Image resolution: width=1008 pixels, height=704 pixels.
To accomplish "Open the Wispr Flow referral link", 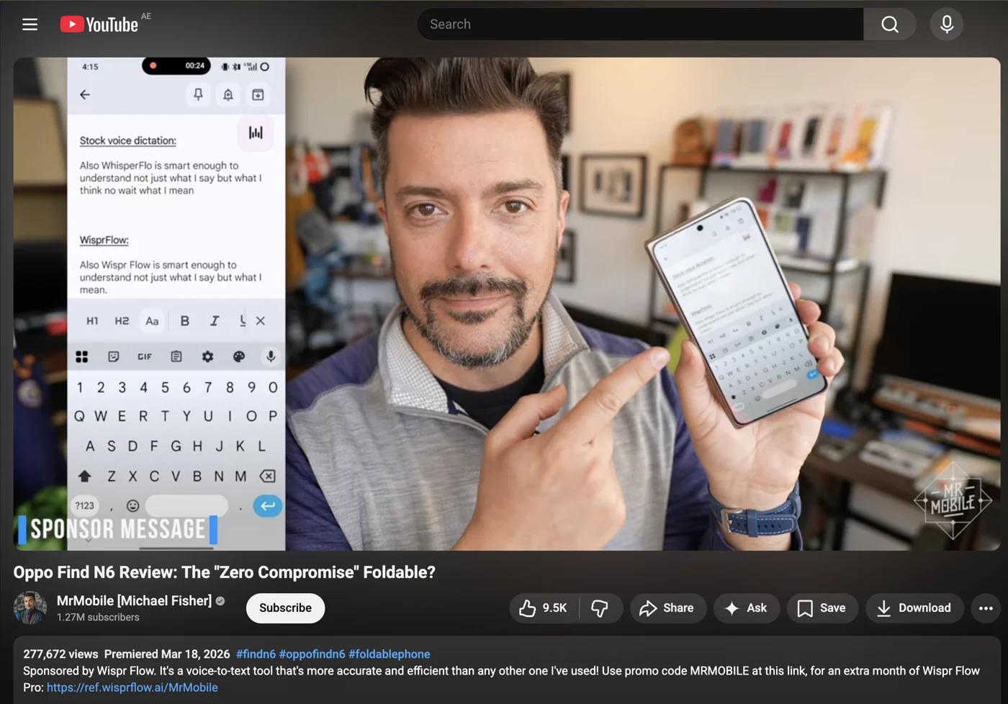I will pyautogui.click(x=132, y=687).
